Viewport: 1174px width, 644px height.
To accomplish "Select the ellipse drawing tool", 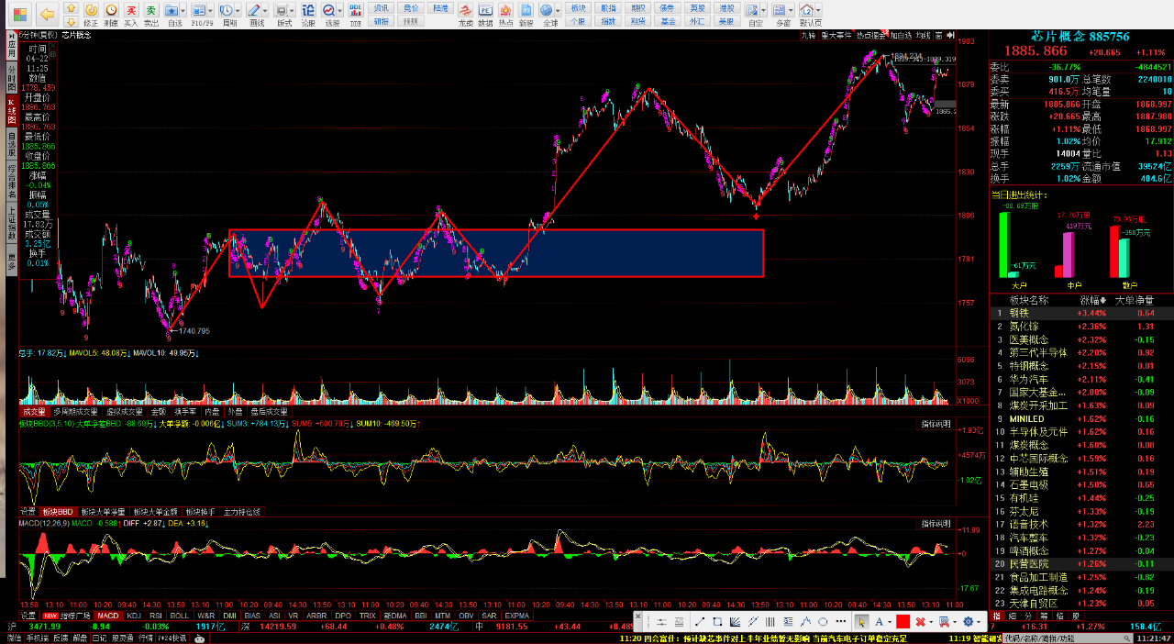I will point(823,622).
